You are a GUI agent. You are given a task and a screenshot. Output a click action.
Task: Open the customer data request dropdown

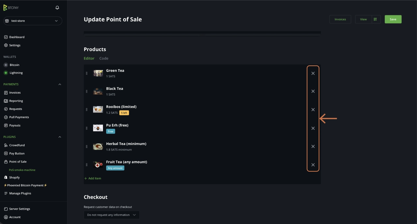111,215
